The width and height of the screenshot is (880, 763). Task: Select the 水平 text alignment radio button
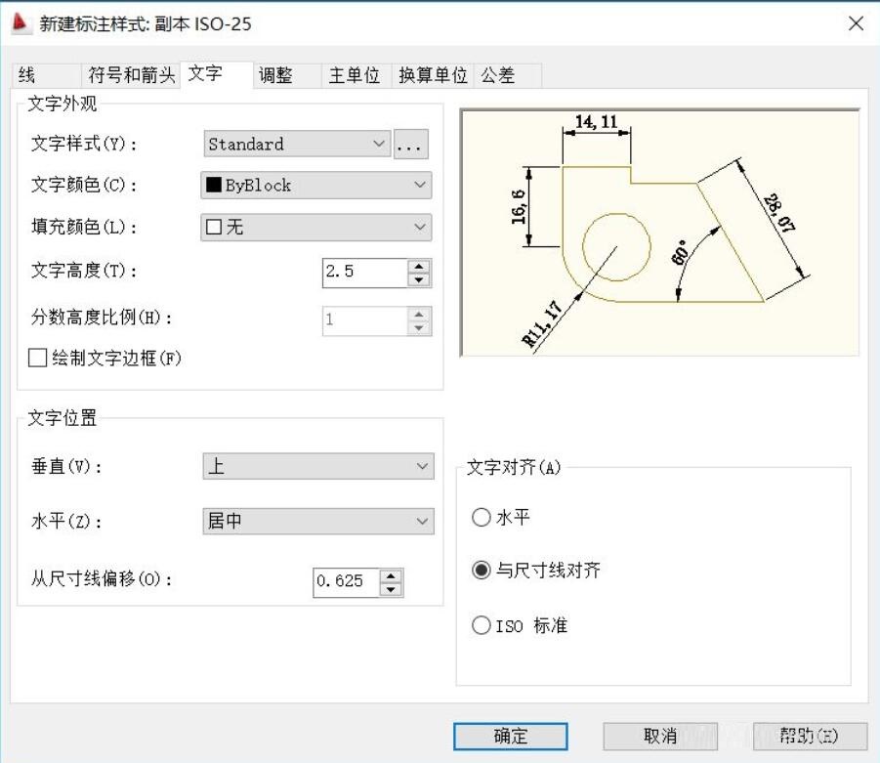pos(482,517)
